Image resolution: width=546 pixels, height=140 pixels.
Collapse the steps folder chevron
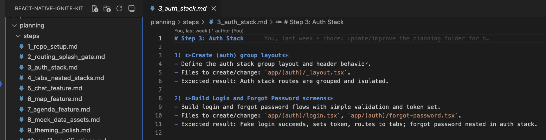18,36
